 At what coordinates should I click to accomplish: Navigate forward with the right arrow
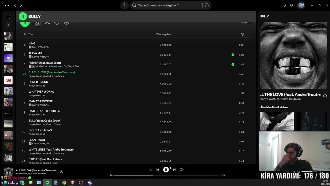click(x=21, y=5)
